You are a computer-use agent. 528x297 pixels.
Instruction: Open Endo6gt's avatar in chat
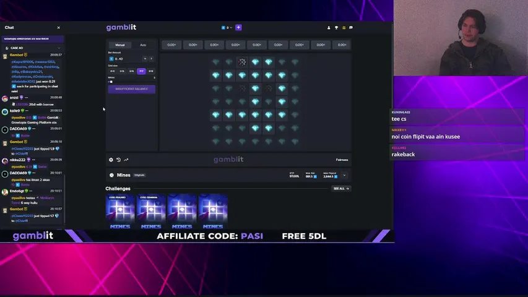5,192
